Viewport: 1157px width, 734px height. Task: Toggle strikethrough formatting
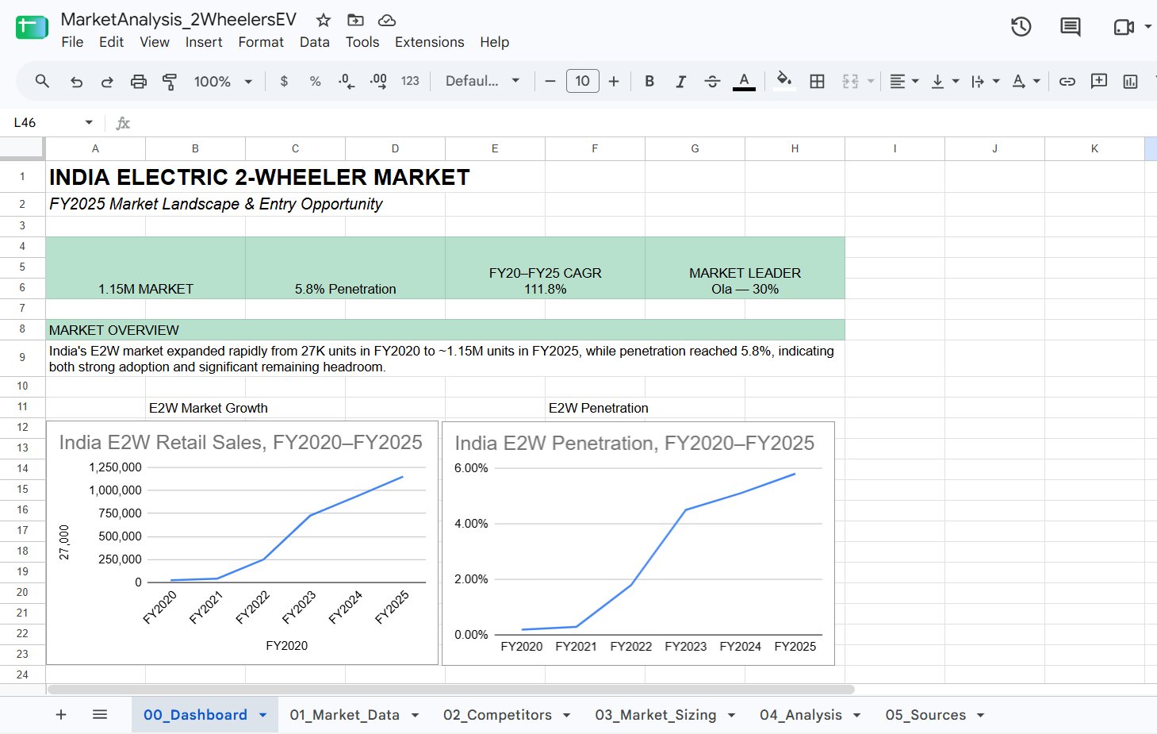[712, 81]
